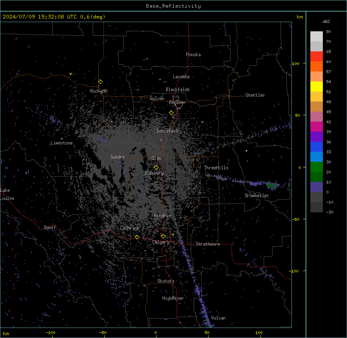This screenshot has width=347, height=338.
Task: Click the Okotoks city label
Action: (166, 281)
